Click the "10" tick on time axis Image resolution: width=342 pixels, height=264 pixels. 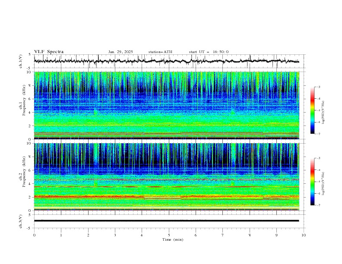click(304, 235)
